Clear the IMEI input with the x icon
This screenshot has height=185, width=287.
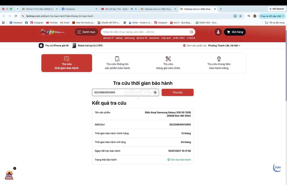pos(155,92)
